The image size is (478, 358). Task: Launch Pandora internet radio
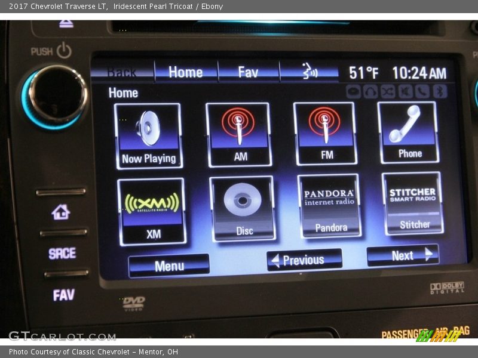pos(329,206)
